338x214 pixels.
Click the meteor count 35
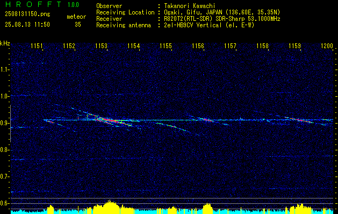click(78, 25)
